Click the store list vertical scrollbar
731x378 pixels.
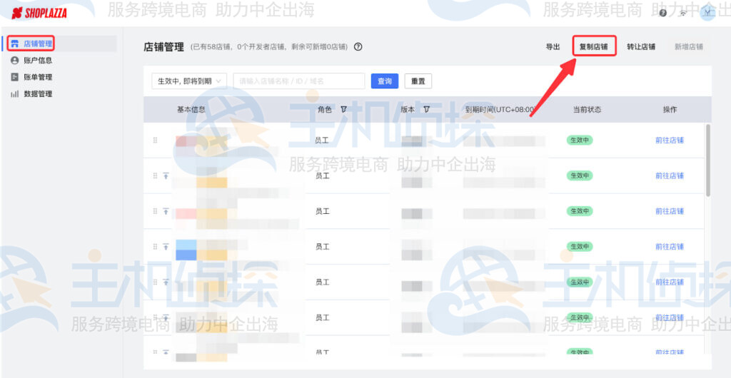pos(708,160)
